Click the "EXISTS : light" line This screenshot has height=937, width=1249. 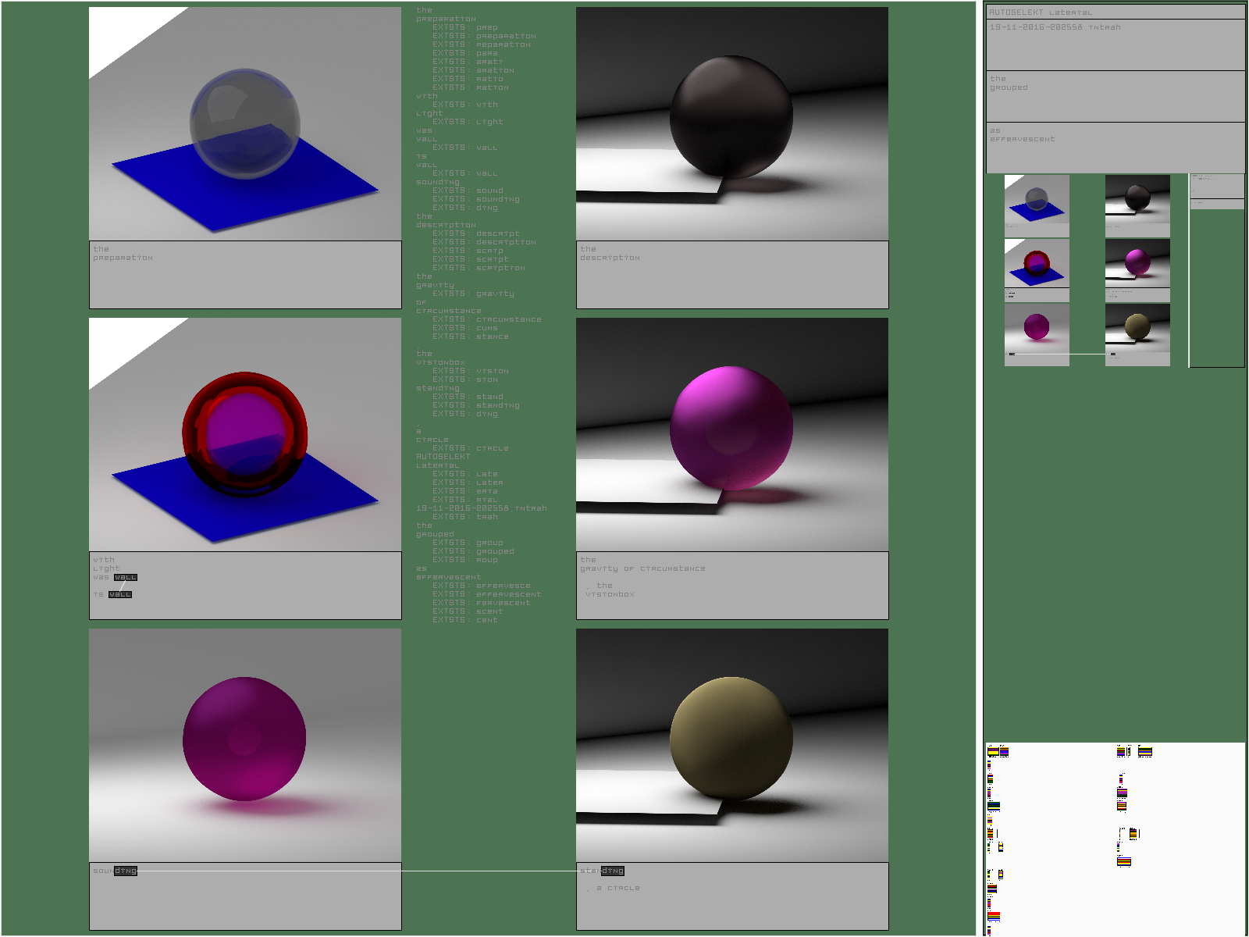point(468,122)
